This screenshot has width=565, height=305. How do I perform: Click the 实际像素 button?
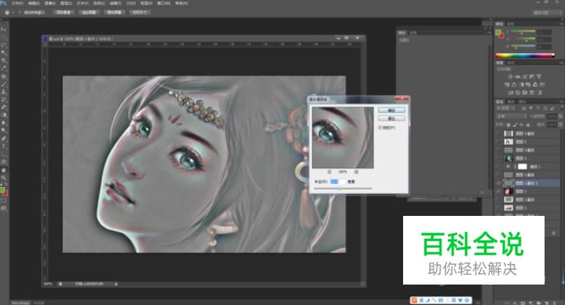pos(64,12)
